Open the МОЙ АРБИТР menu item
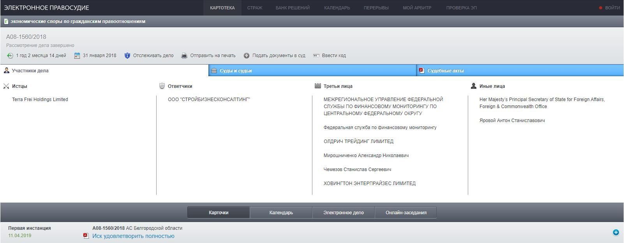Image resolution: width=624 pixels, height=243 pixels. (417, 8)
